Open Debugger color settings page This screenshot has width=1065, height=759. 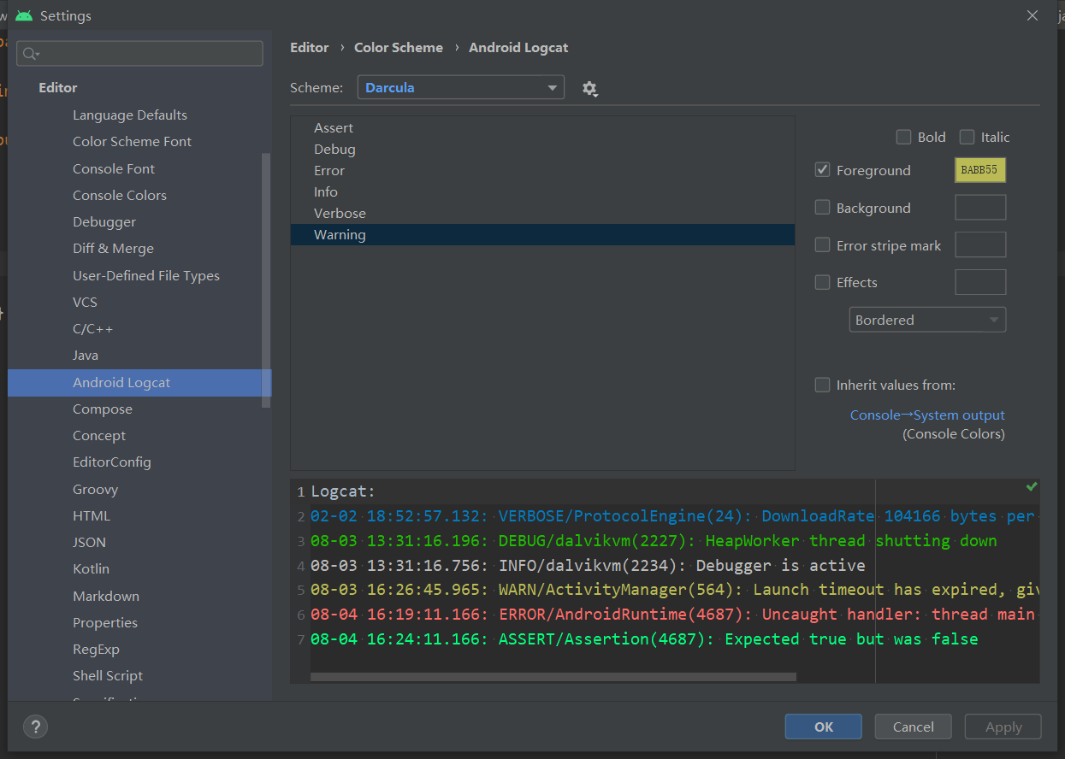104,221
